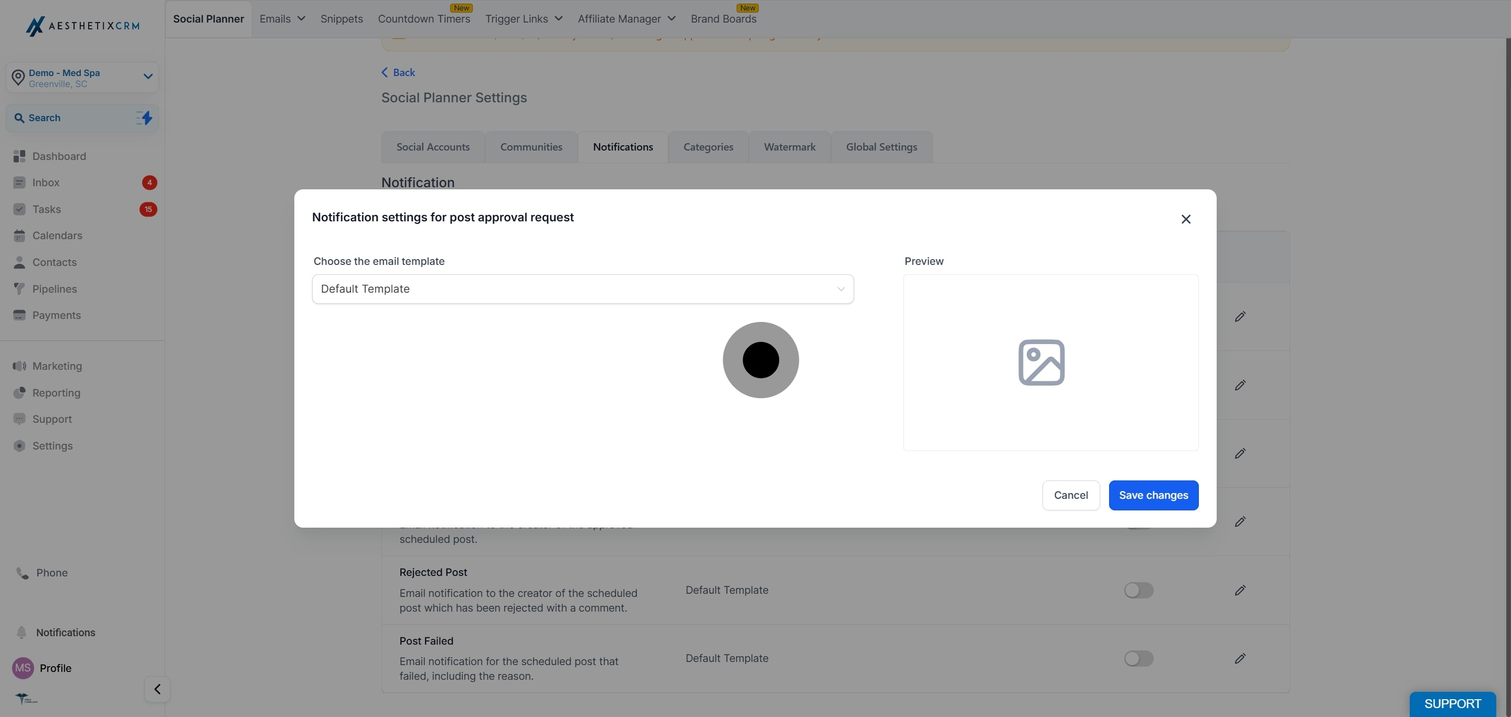Expand the Affiliate Manager menu

(x=626, y=19)
